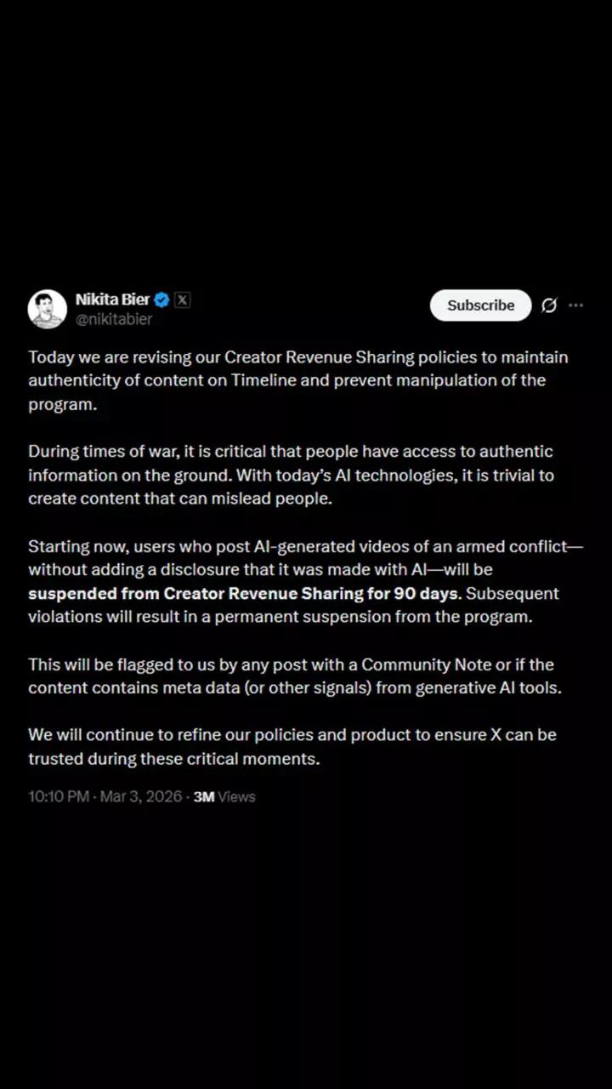Click the blue verified checkmark badge
Image resolution: width=612 pixels, height=1089 pixels.
point(161,299)
